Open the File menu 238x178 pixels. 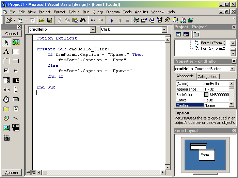coord(12,12)
